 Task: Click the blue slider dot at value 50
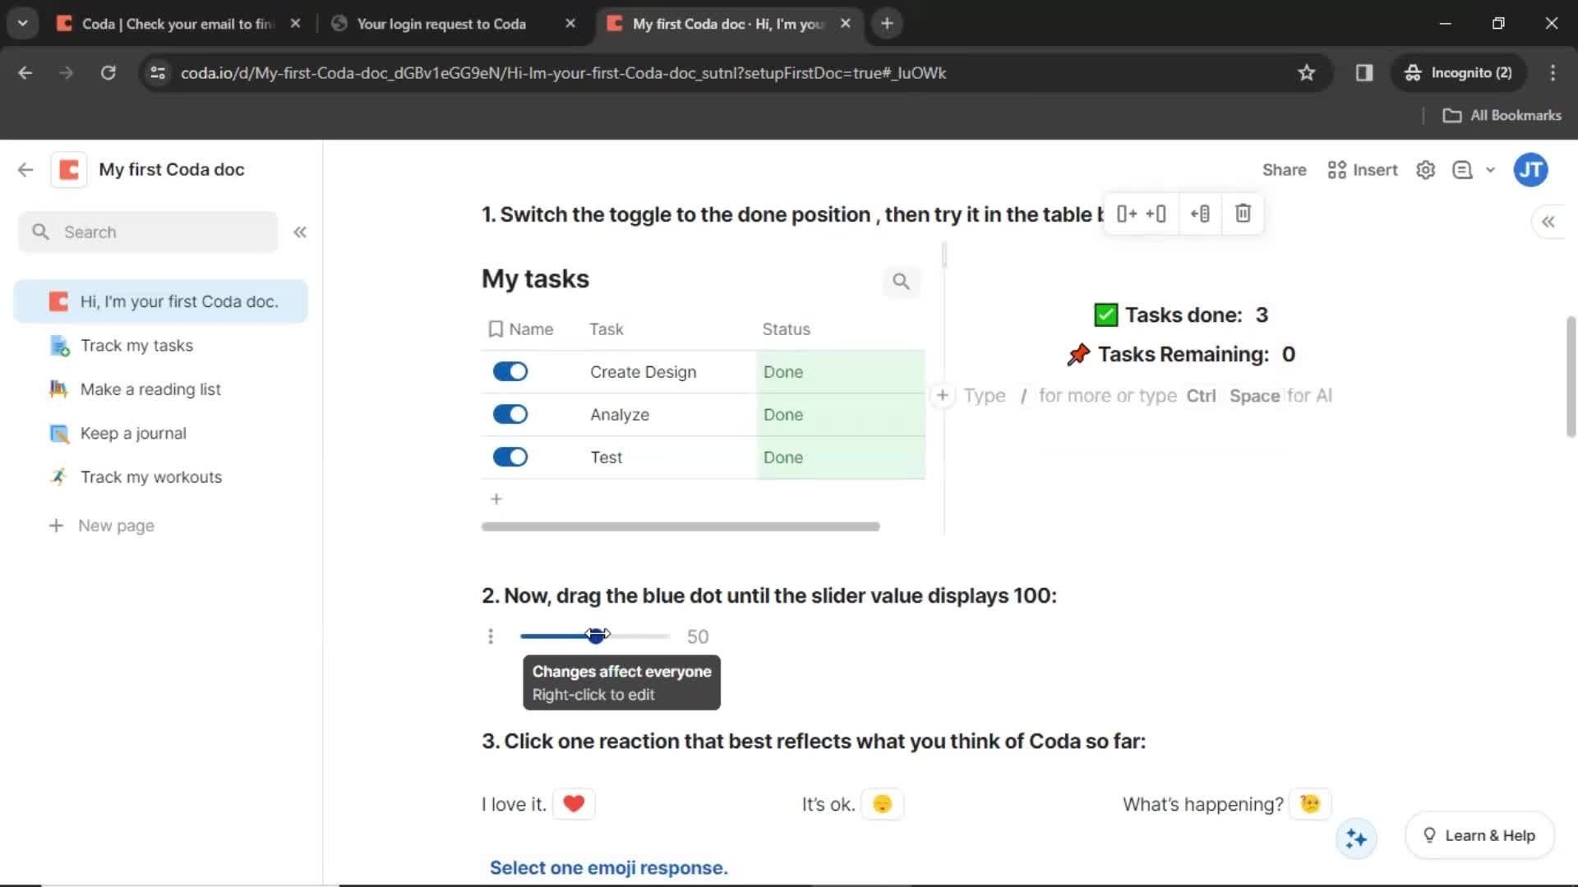(595, 636)
